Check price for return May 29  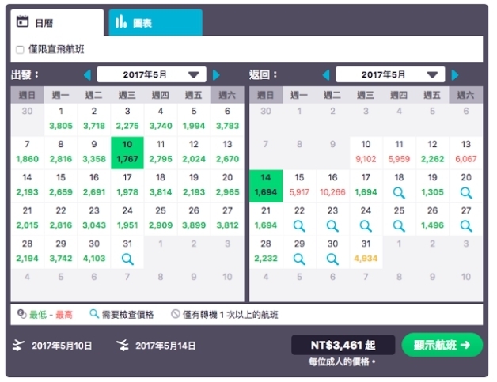[x=299, y=252]
